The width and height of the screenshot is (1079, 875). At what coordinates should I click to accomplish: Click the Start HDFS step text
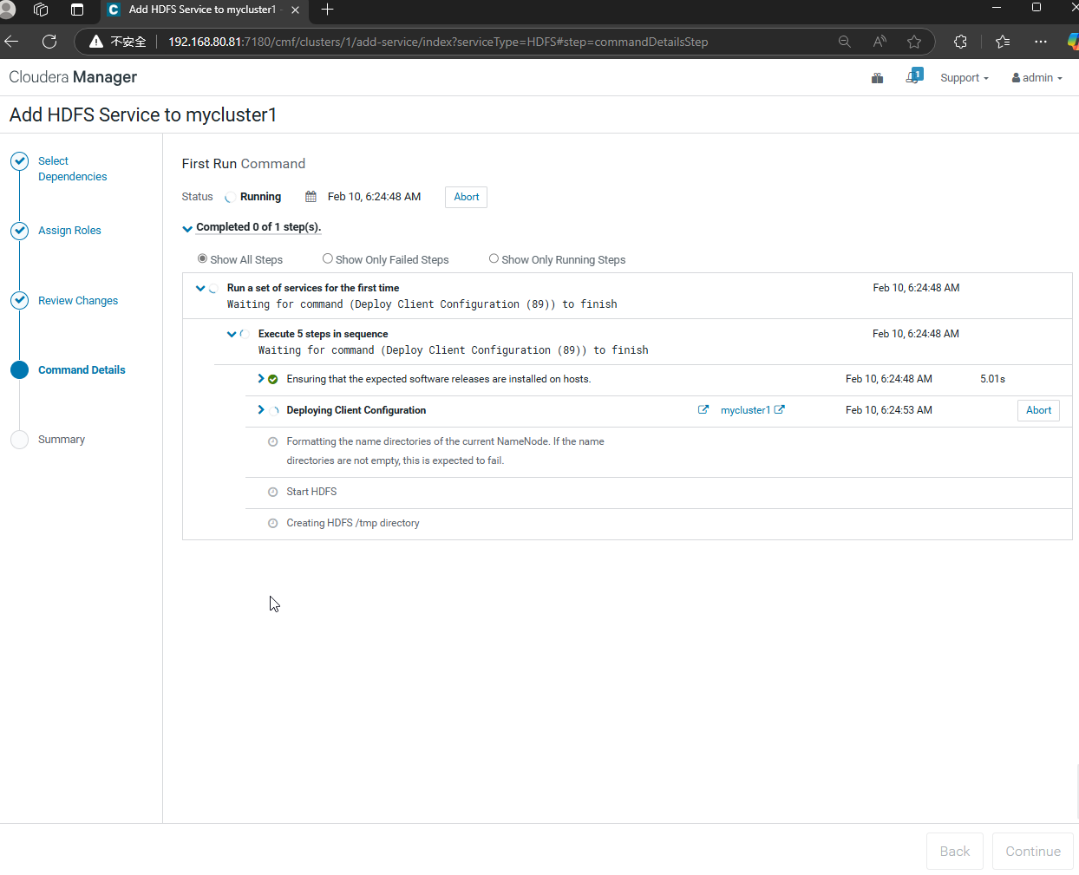[311, 492]
